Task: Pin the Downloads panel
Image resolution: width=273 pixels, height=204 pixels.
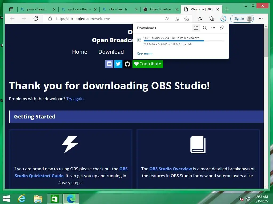Action: click(222, 28)
